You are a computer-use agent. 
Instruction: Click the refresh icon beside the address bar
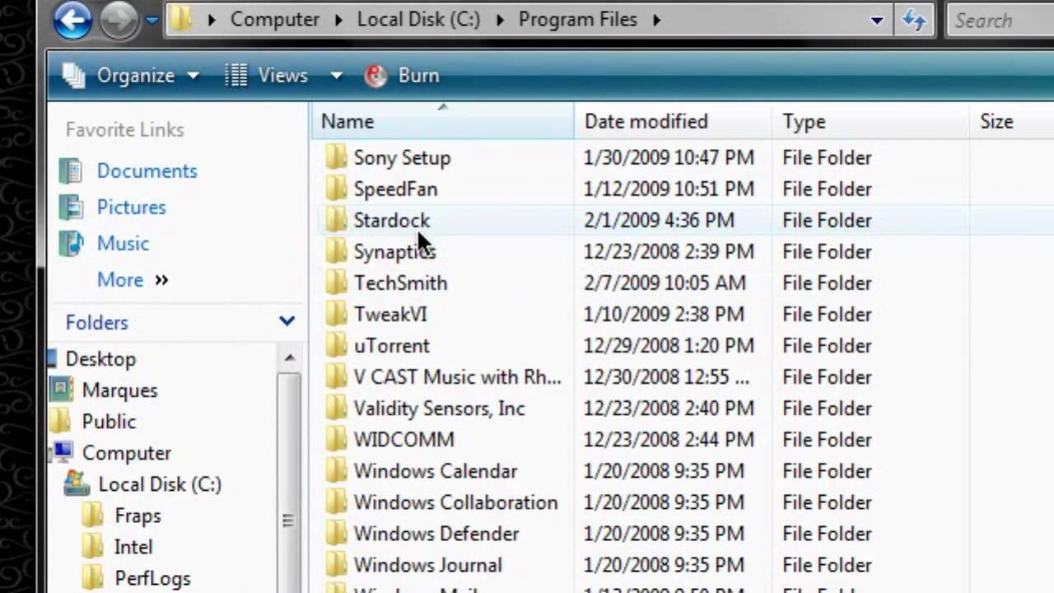[x=915, y=21]
